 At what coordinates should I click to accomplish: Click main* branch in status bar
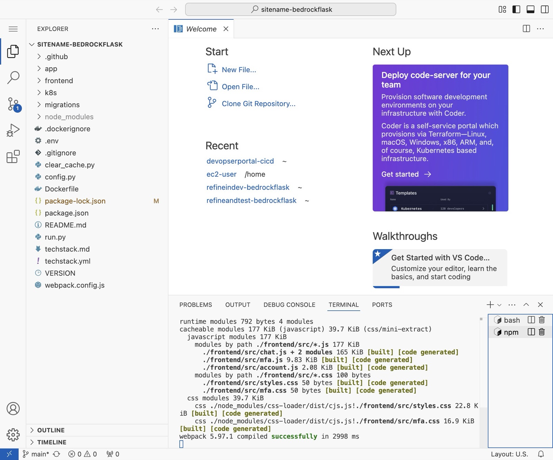point(36,454)
